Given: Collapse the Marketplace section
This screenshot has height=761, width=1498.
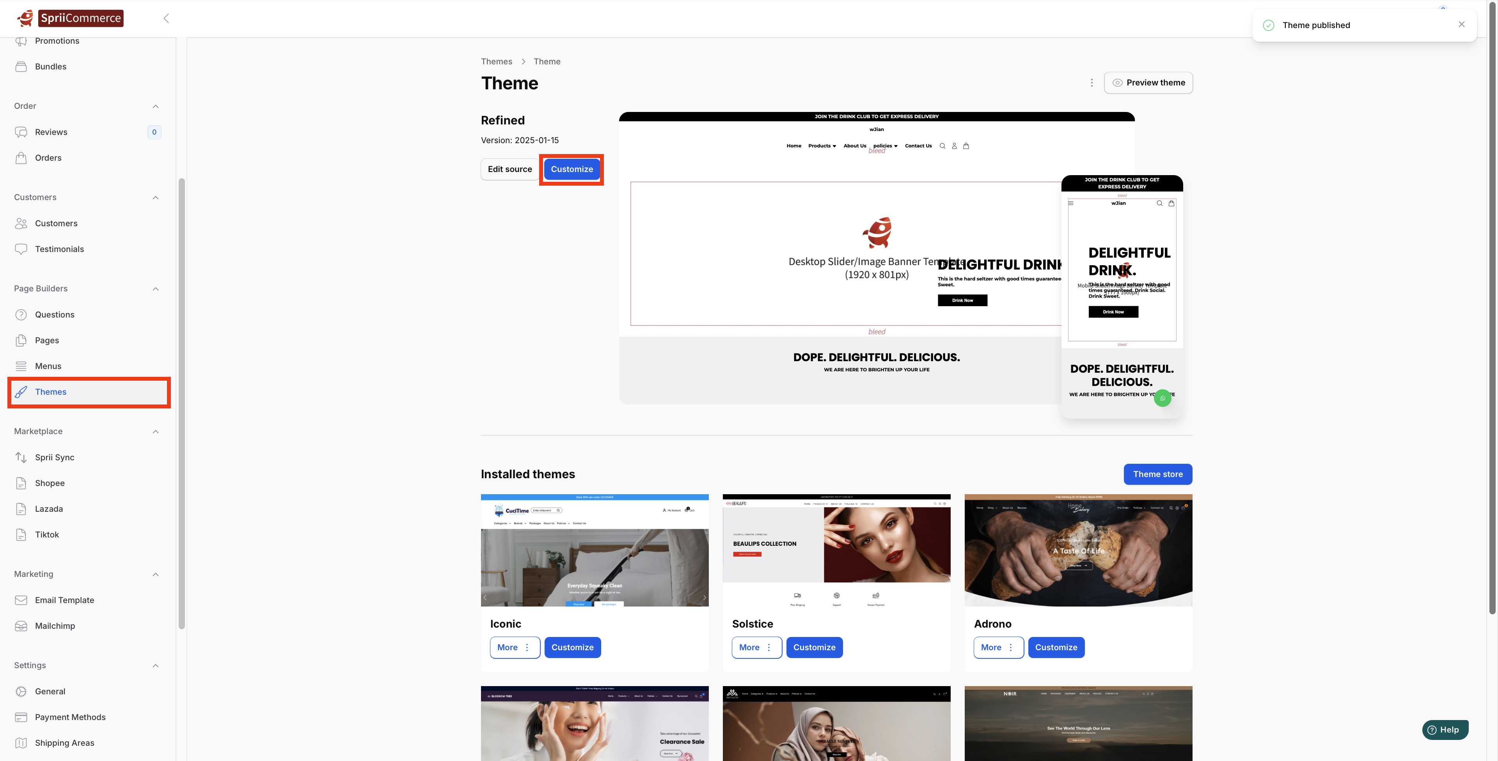Looking at the screenshot, I should (155, 431).
